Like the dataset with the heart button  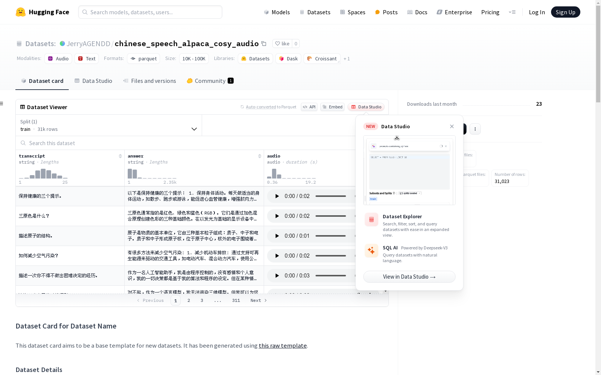pos(282,43)
